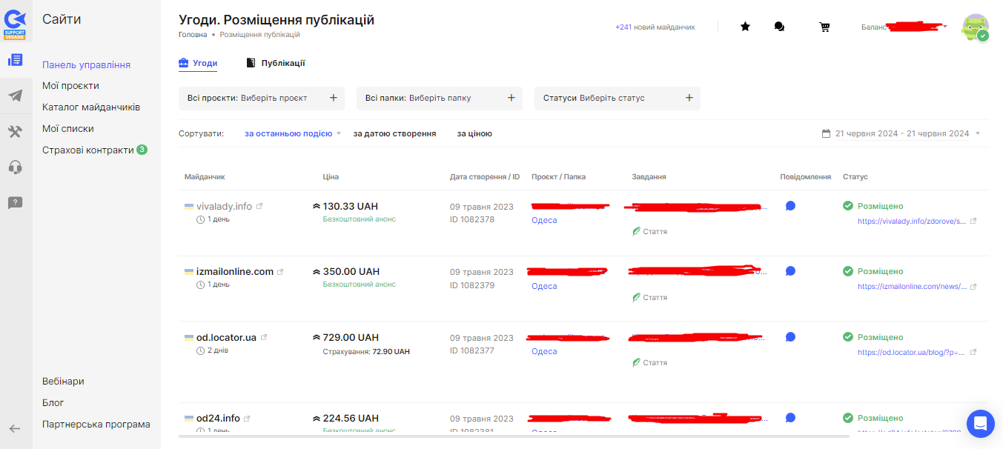Click the Головна breadcrumb
Viewport: 1003px width, 449px height.
193,35
